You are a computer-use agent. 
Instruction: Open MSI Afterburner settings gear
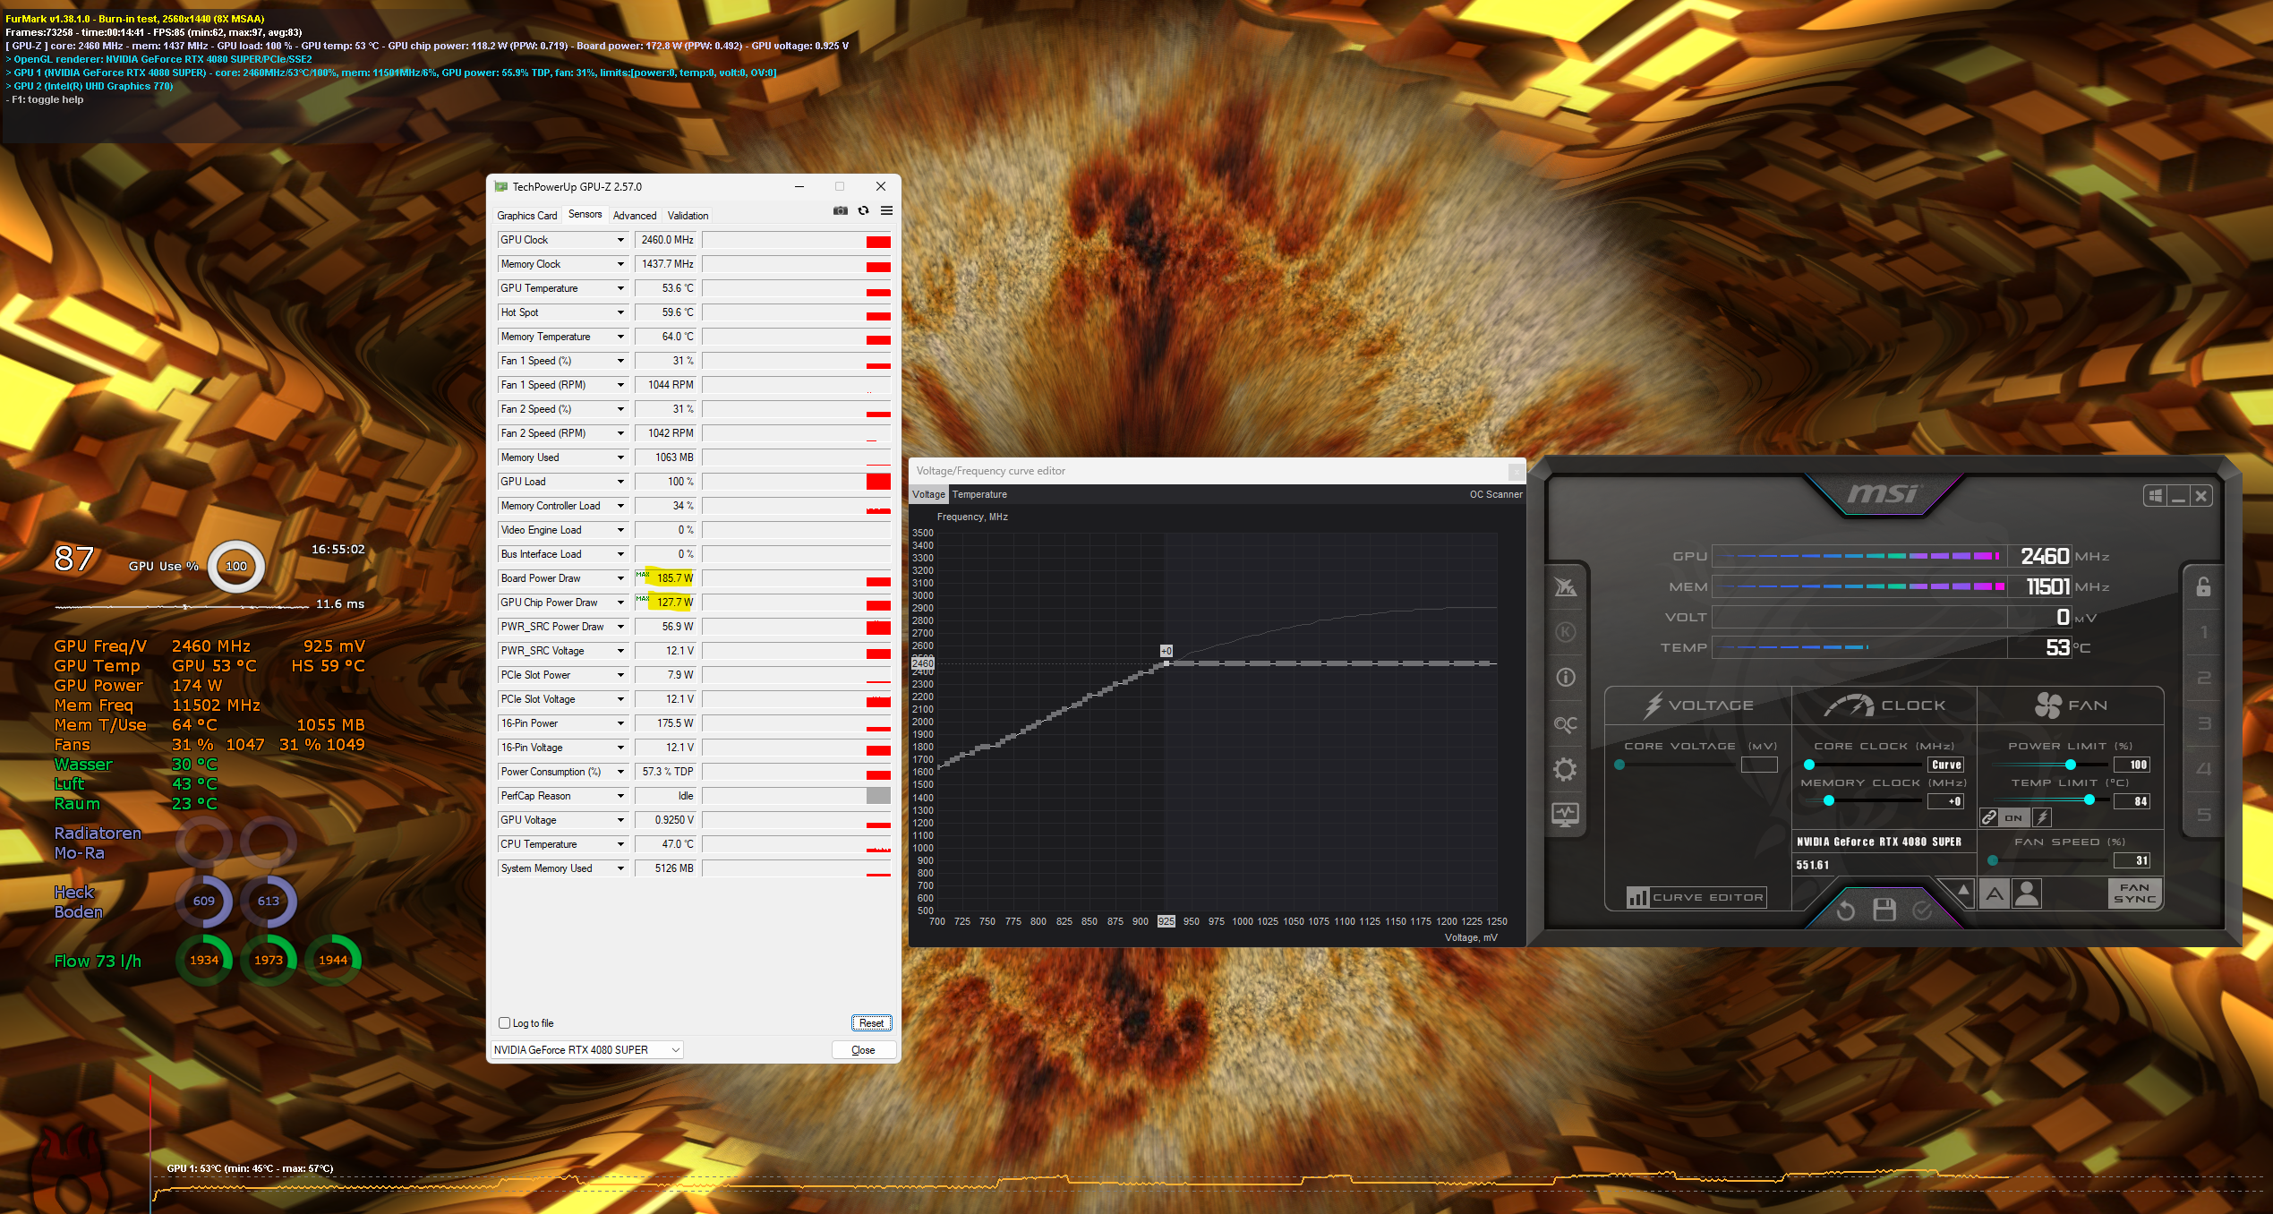click(1565, 769)
